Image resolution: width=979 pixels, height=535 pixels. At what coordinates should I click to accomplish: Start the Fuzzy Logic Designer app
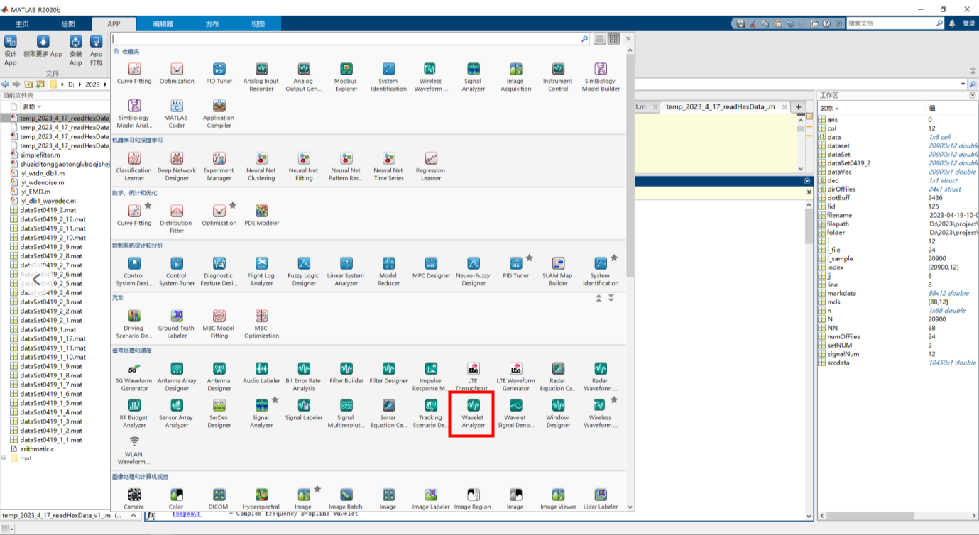(304, 271)
